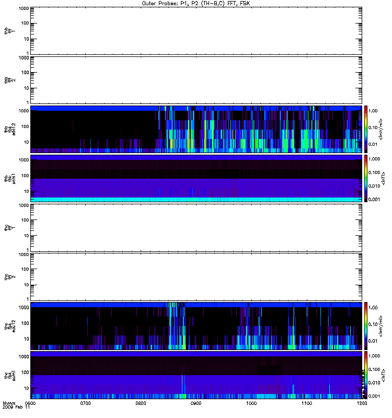
Task: Click the "0700" time axis label
Action: click(x=85, y=403)
